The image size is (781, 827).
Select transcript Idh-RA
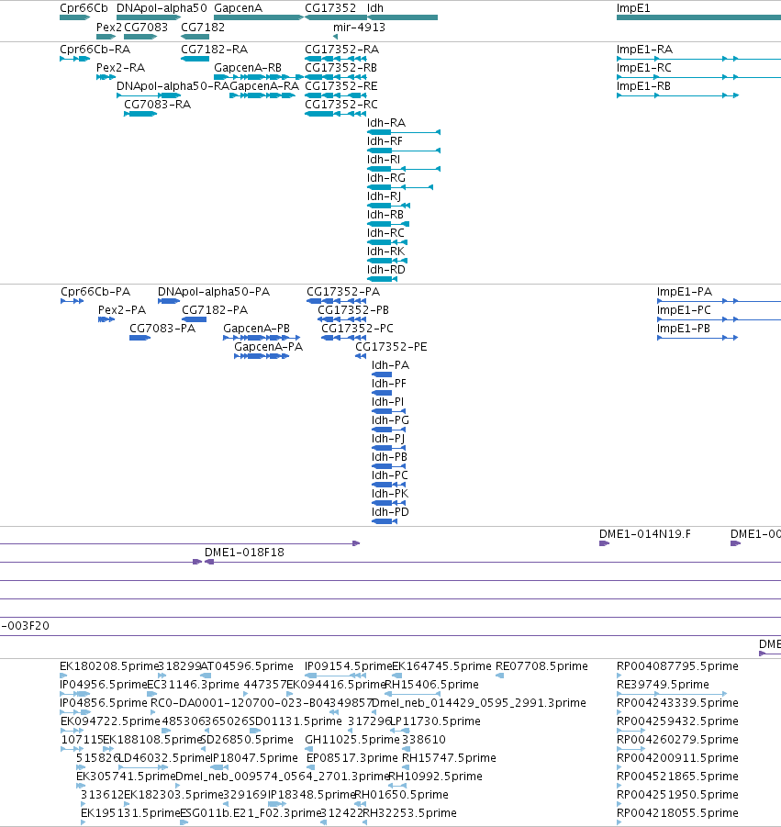pyautogui.click(x=404, y=132)
